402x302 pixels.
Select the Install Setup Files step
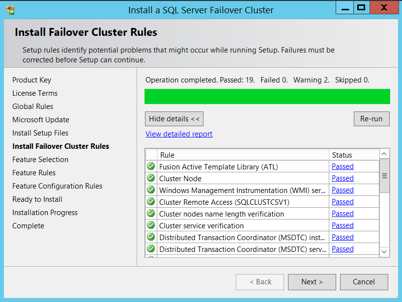coord(40,133)
